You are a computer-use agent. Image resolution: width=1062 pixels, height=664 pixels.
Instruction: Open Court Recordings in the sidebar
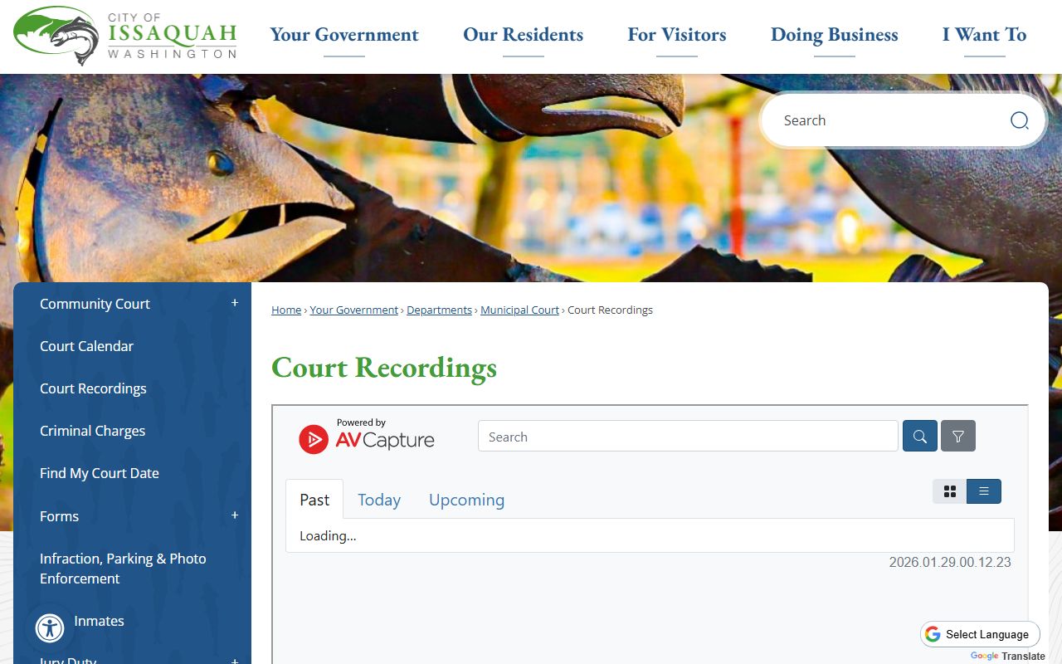pyautogui.click(x=93, y=388)
